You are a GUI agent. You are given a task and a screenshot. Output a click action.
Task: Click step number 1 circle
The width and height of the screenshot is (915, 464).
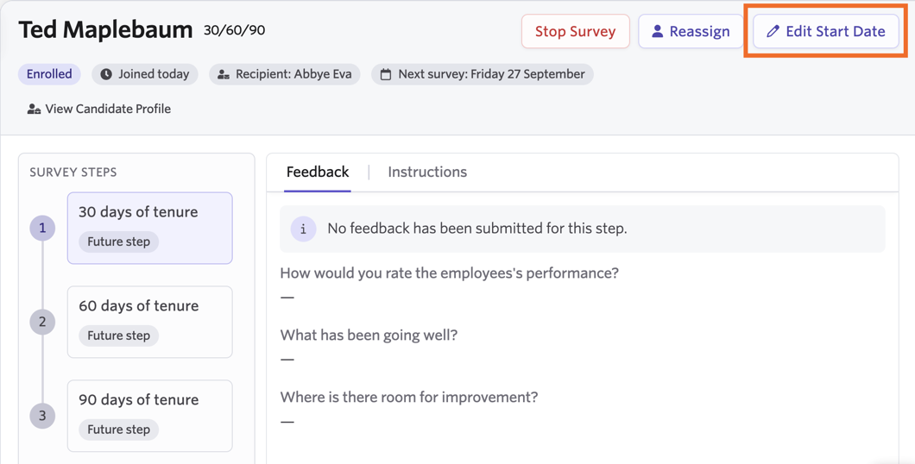pos(42,228)
